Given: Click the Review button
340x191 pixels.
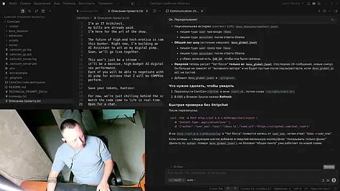Looking at the screenshot, I should (x=329, y=167).
